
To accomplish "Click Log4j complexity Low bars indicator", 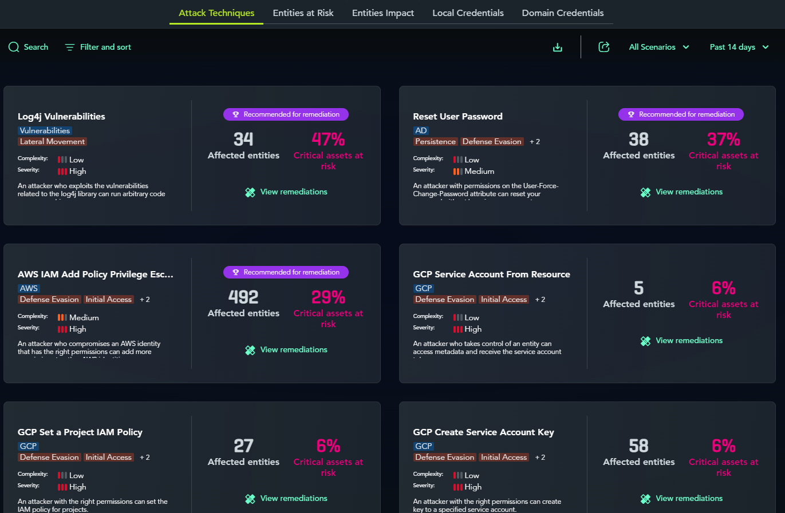I will pyautogui.click(x=62, y=160).
